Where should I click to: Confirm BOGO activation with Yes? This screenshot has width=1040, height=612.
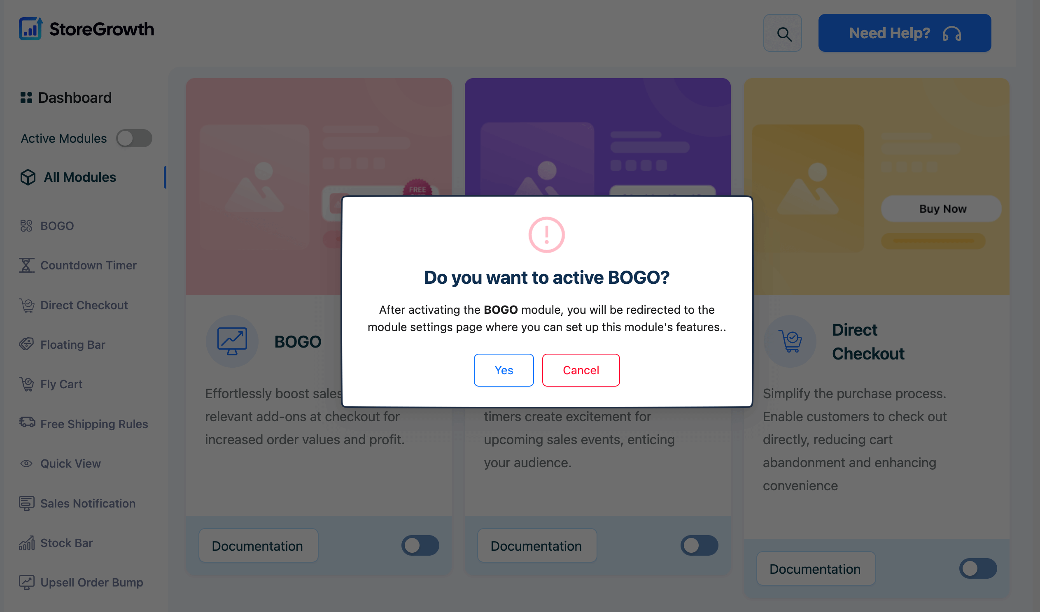click(x=504, y=370)
